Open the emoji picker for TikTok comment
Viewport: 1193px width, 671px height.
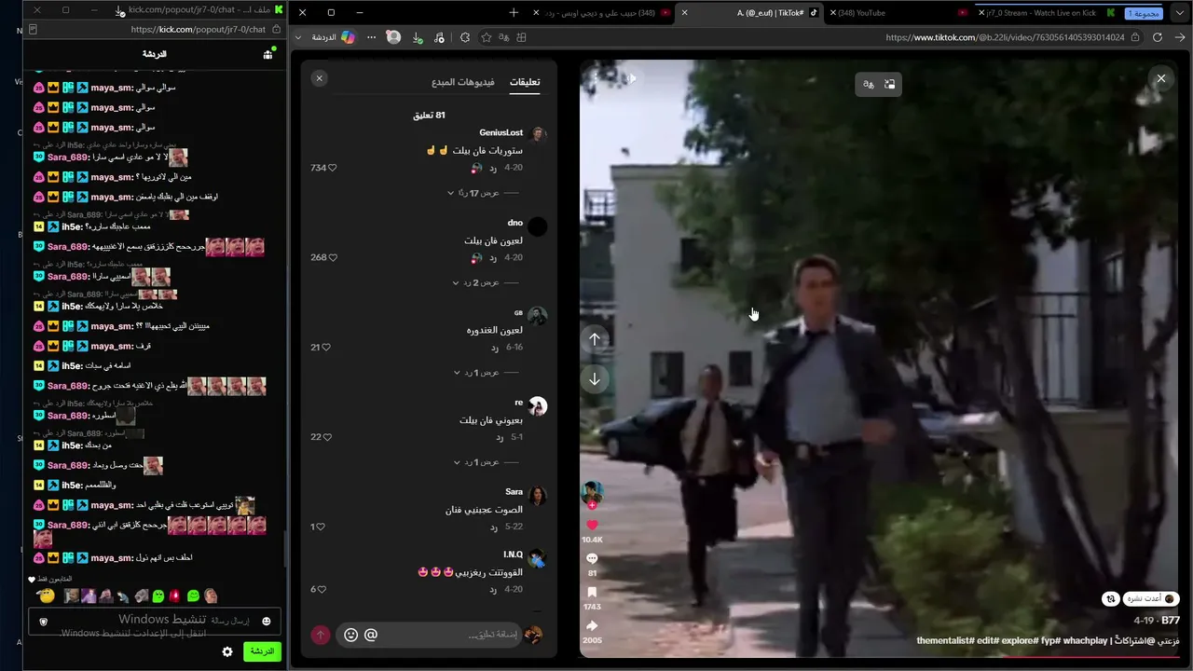350,635
